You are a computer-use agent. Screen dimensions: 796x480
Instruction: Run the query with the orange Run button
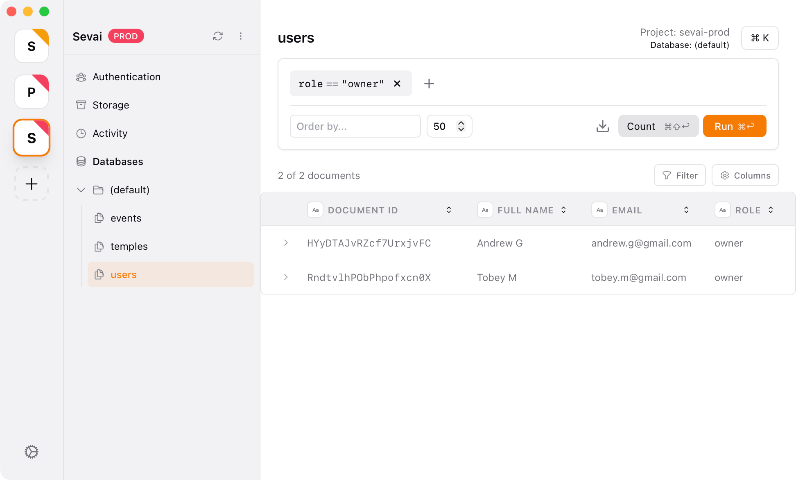pyautogui.click(x=734, y=126)
